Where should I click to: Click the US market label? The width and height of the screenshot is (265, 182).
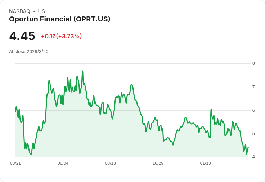pos(41,11)
